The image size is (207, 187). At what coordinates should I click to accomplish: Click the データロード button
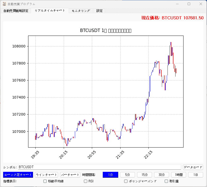(x=193, y=167)
